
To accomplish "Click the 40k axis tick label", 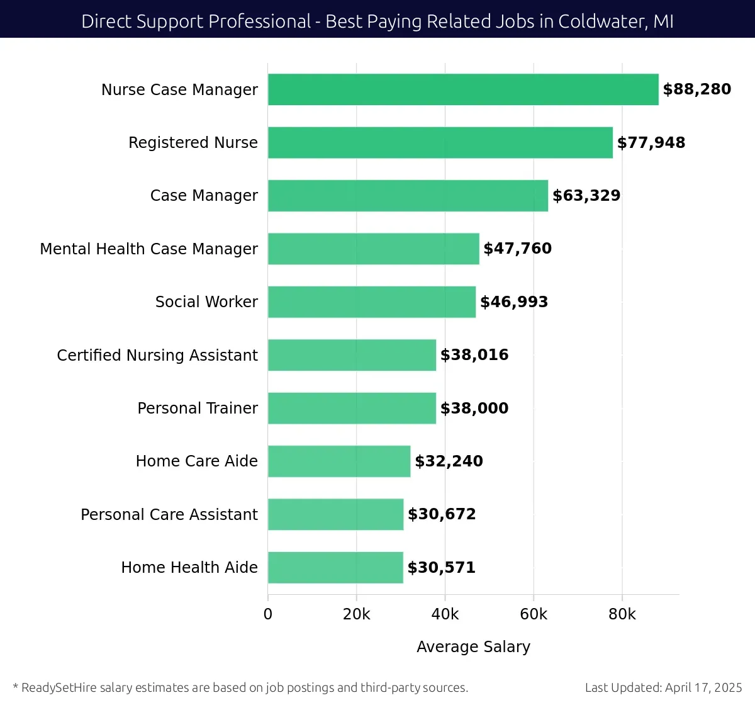I will tap(445, 614).
